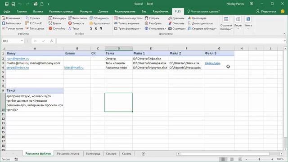288x162 pixels.
Task: Switch to the Вставка ribbon tab
Action: (38, 11)
